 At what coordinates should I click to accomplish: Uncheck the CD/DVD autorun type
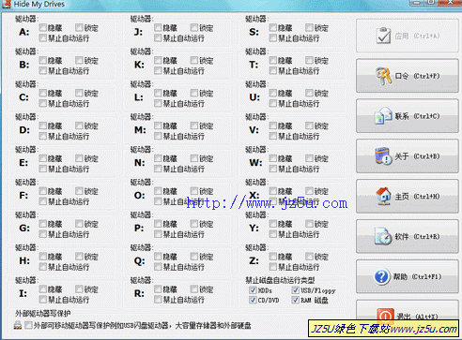coord(253,300)
